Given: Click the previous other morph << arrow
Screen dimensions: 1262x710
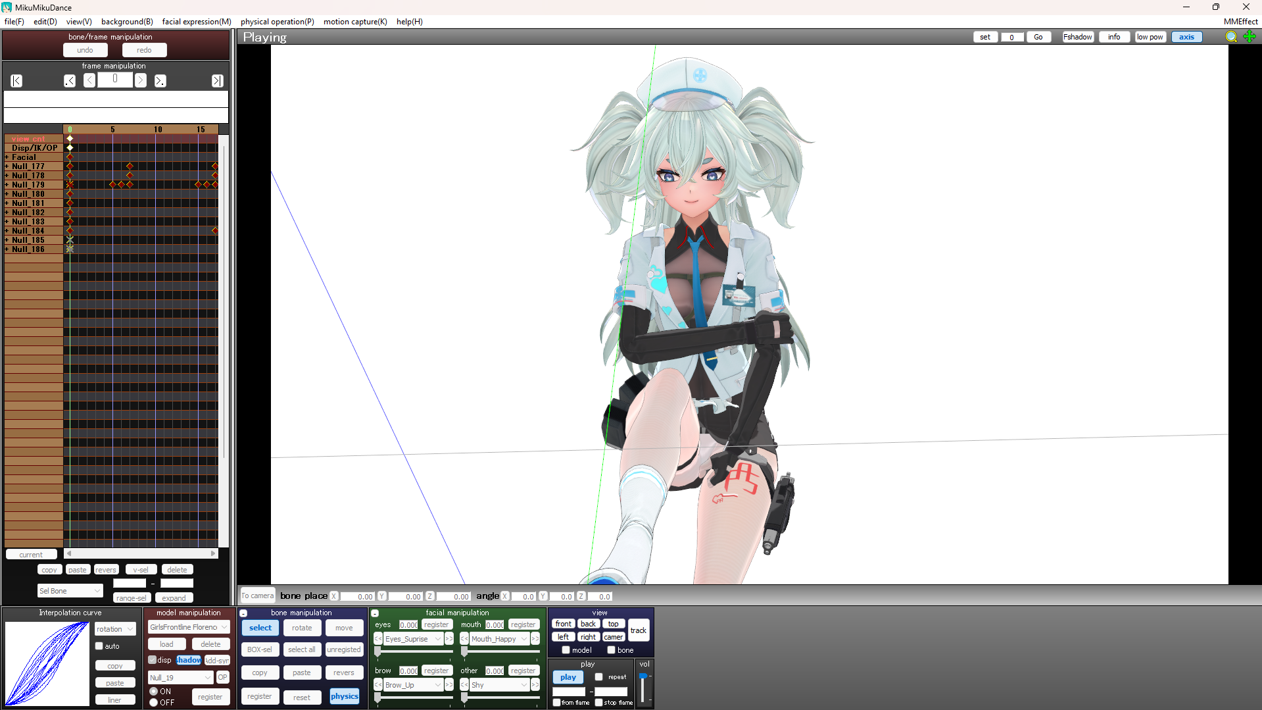Looking at the screenshot, I should pyautogui.click(x=464, y=685).
